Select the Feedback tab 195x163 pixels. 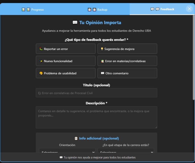click(x=162, y=9)
